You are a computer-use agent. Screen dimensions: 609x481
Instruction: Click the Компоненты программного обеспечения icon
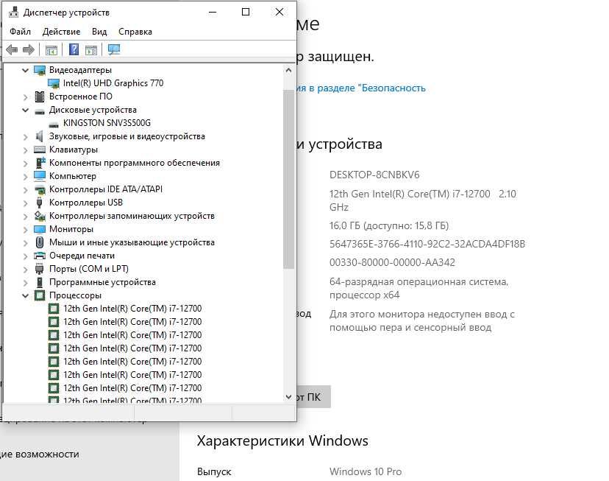[x=40, y=163]
